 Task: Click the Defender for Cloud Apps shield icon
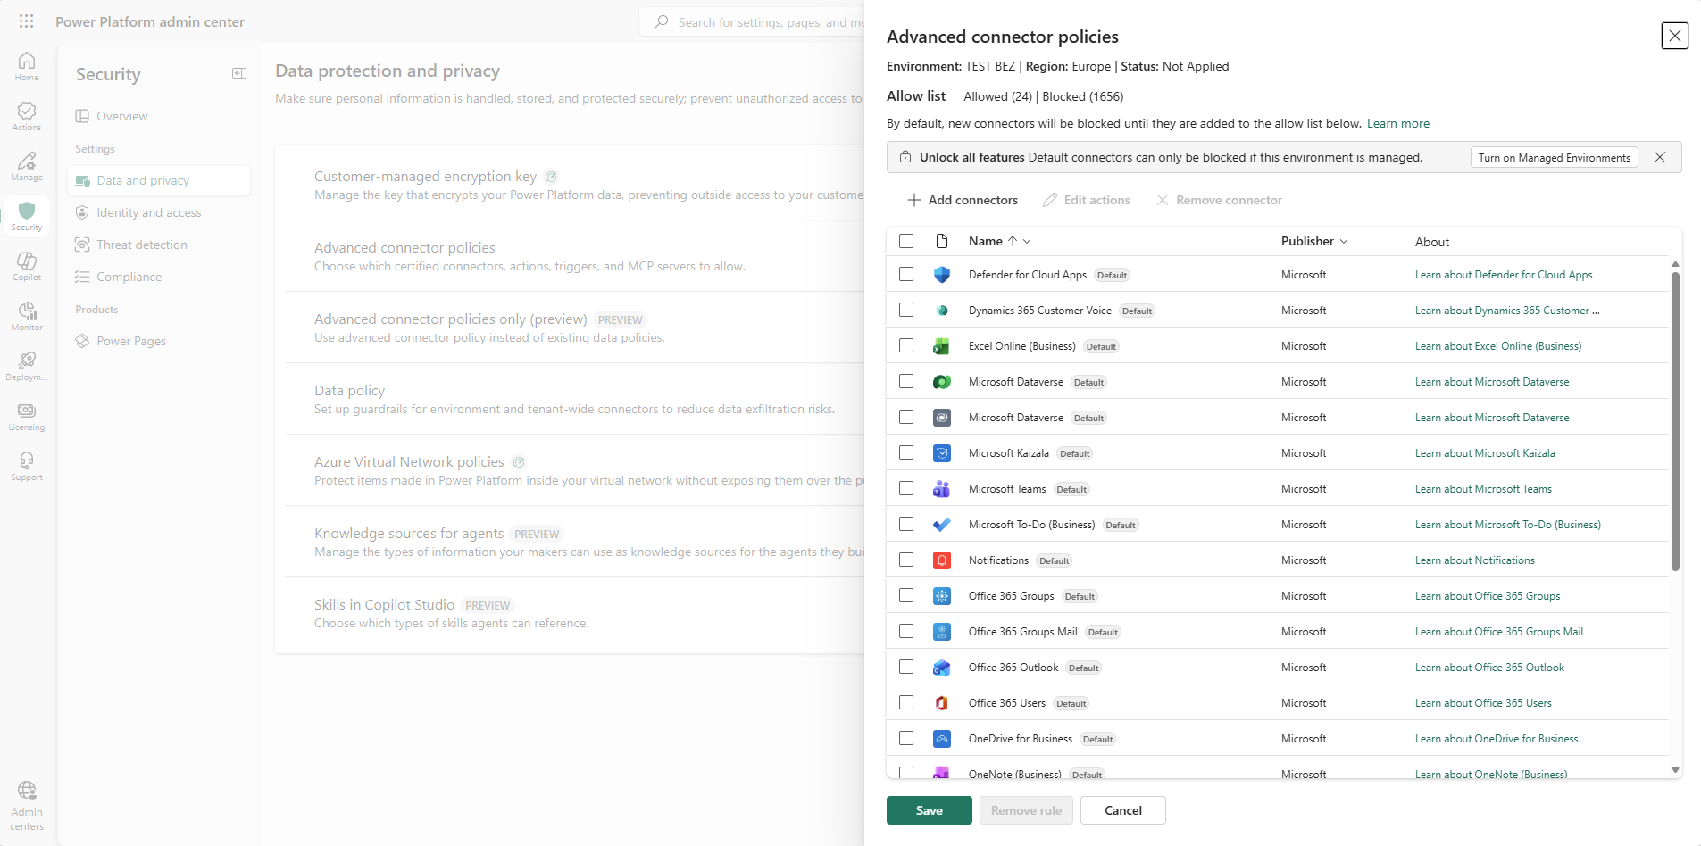click(x=942, y=275)
